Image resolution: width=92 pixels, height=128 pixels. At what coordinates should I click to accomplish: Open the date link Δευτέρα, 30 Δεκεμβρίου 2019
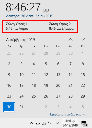click(30, 16)
